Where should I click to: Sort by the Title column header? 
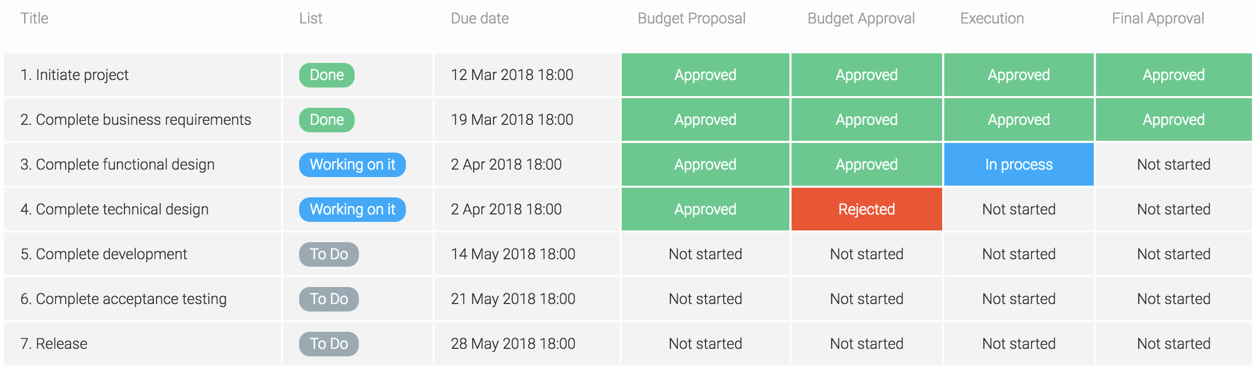[x=34, y=19]
